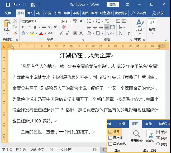Toggle Strikethrough abc button
171x153 pixels.
(44, 27)
